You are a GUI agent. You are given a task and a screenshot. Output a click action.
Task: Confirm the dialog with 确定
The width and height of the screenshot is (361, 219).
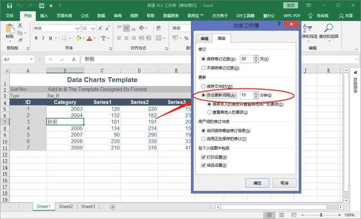pos(257,183)
